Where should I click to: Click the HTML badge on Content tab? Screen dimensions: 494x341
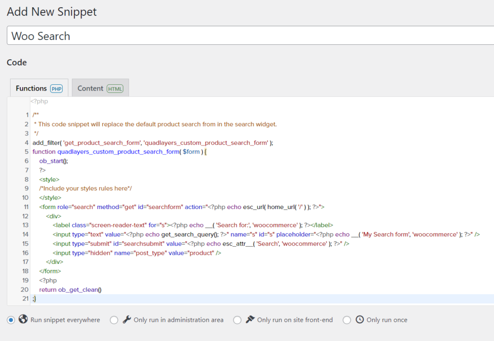pyautogui.click(x=115, y=89)
